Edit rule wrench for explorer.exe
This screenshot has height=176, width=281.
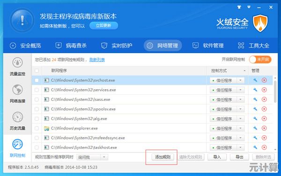[255, 128]
